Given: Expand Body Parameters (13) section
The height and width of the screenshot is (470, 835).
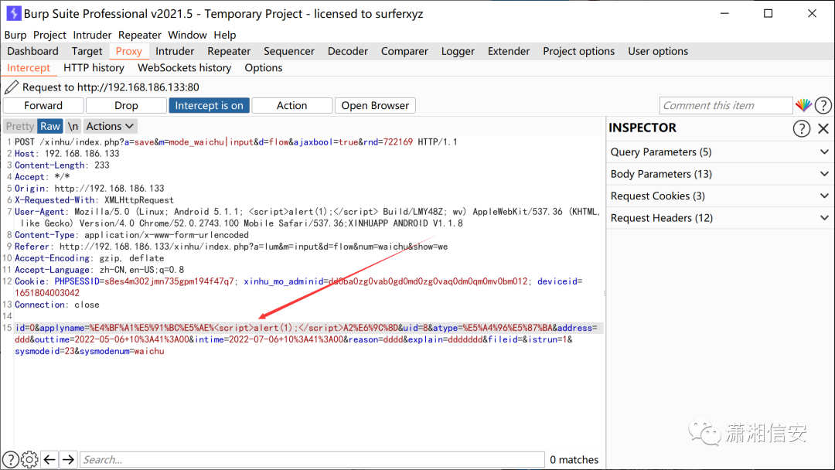Looking at the screenshot, I should click(x=720, y=174).
